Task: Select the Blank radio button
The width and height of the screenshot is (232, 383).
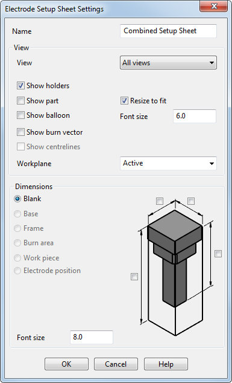Action: (x=17, y=199)
